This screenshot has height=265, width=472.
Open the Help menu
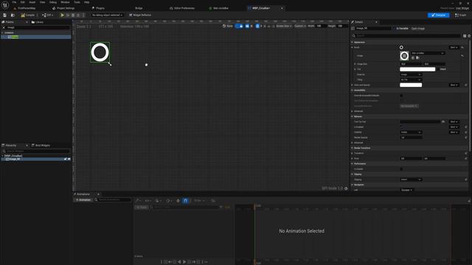tap(87, 2)
